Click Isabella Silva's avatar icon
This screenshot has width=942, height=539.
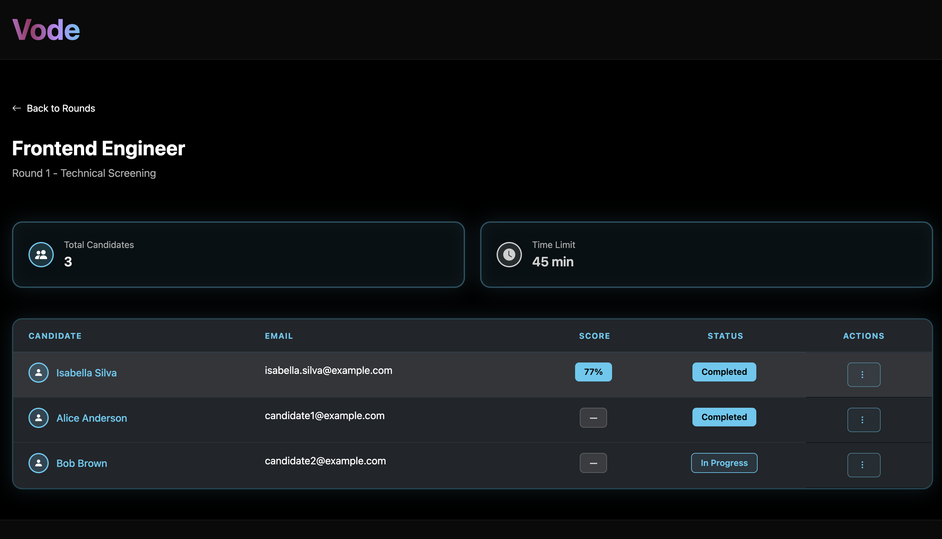coord(39,373)
